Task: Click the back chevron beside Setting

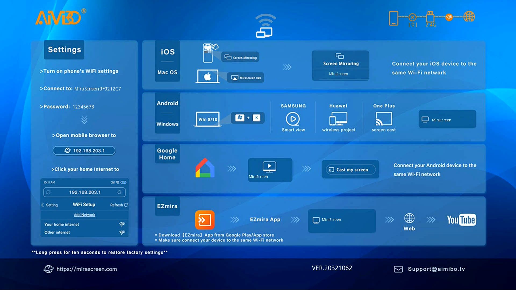Action: point(42,205)
